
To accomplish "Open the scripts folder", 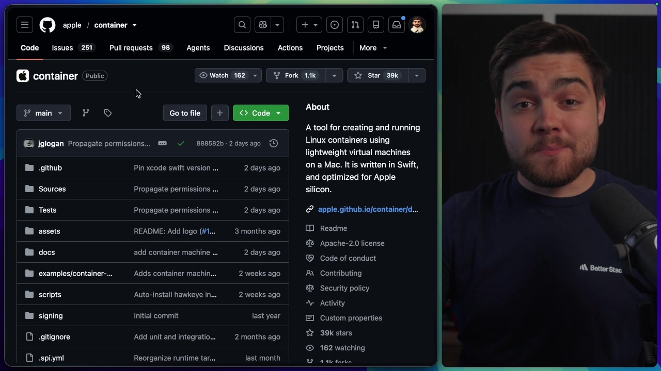I will [50, 295].
